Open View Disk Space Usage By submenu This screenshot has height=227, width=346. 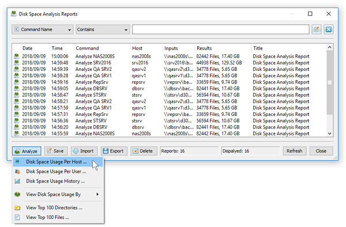tap(58, 194)
